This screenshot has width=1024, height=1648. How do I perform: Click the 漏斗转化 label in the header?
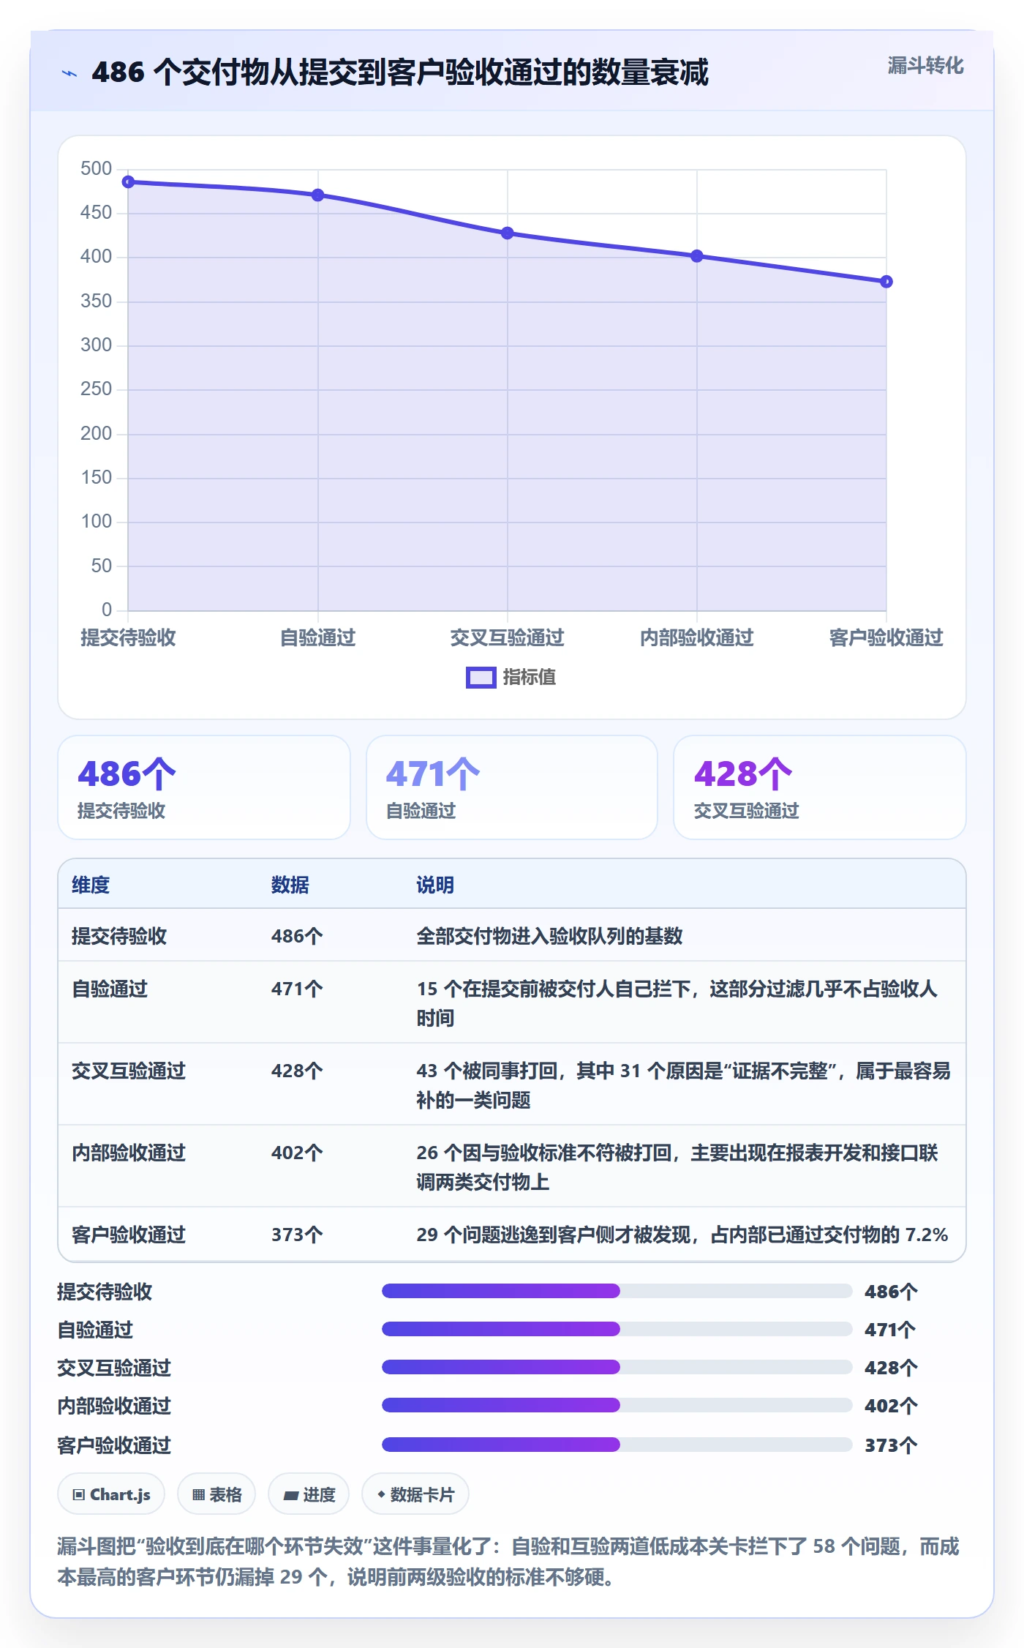coord(925,66)
